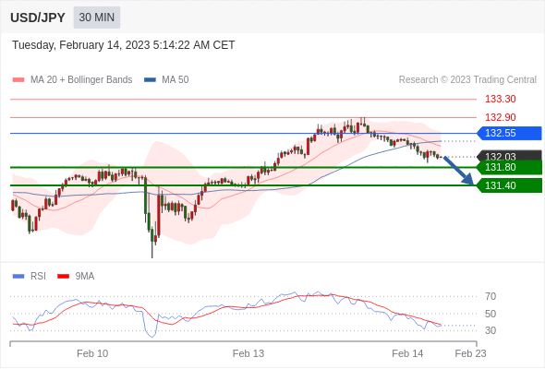Viewport: 545px width, 369px height.
Task: Click the blue downward trend arrow
Action: coord(458,171)
